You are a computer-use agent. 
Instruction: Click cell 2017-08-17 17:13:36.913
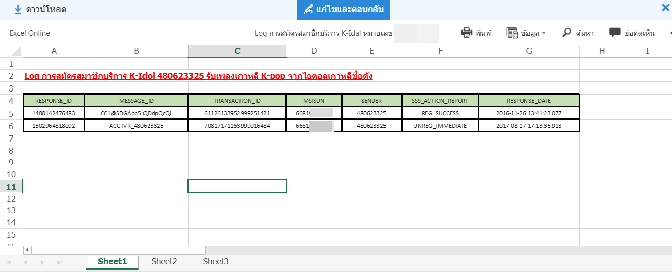(529, 126)
